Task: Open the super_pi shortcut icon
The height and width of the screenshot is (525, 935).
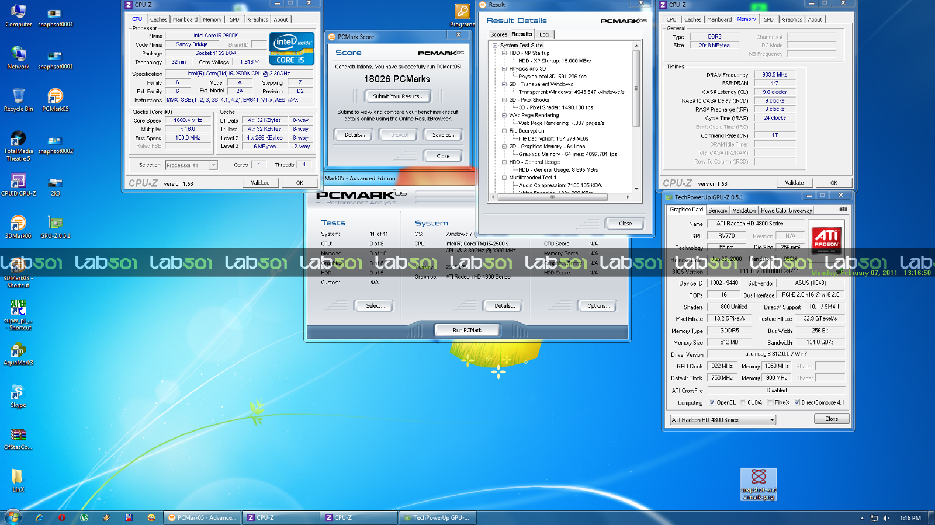Action: pyautogui.click(x=18, y=315)
